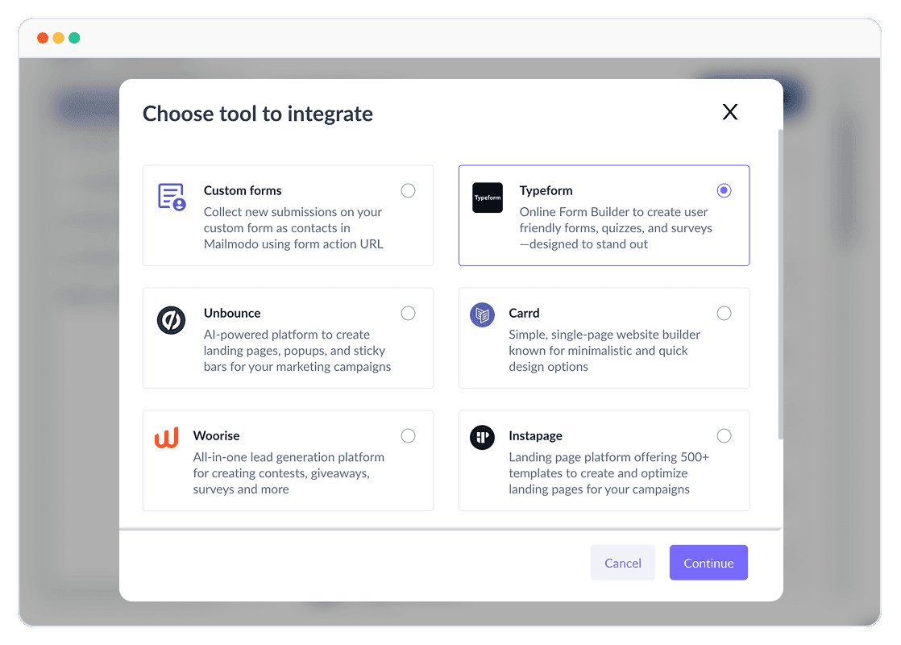Select the Unbounce radio button

(408, 313)
